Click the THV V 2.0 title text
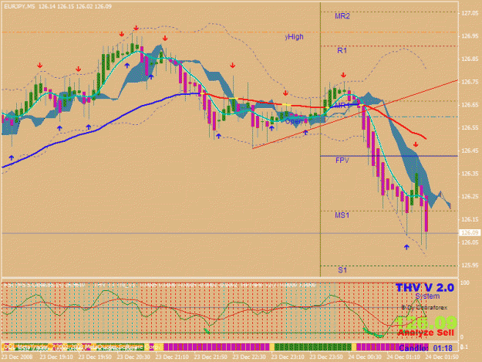482x362 pixels. point(424,288)
